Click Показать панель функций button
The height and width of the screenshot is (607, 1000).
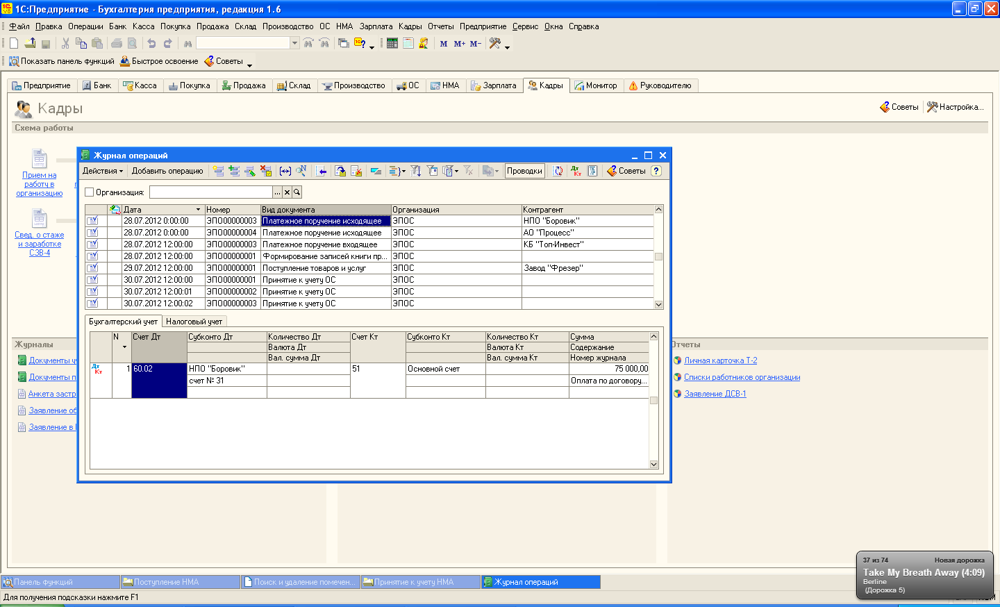[x=61, y=61]
